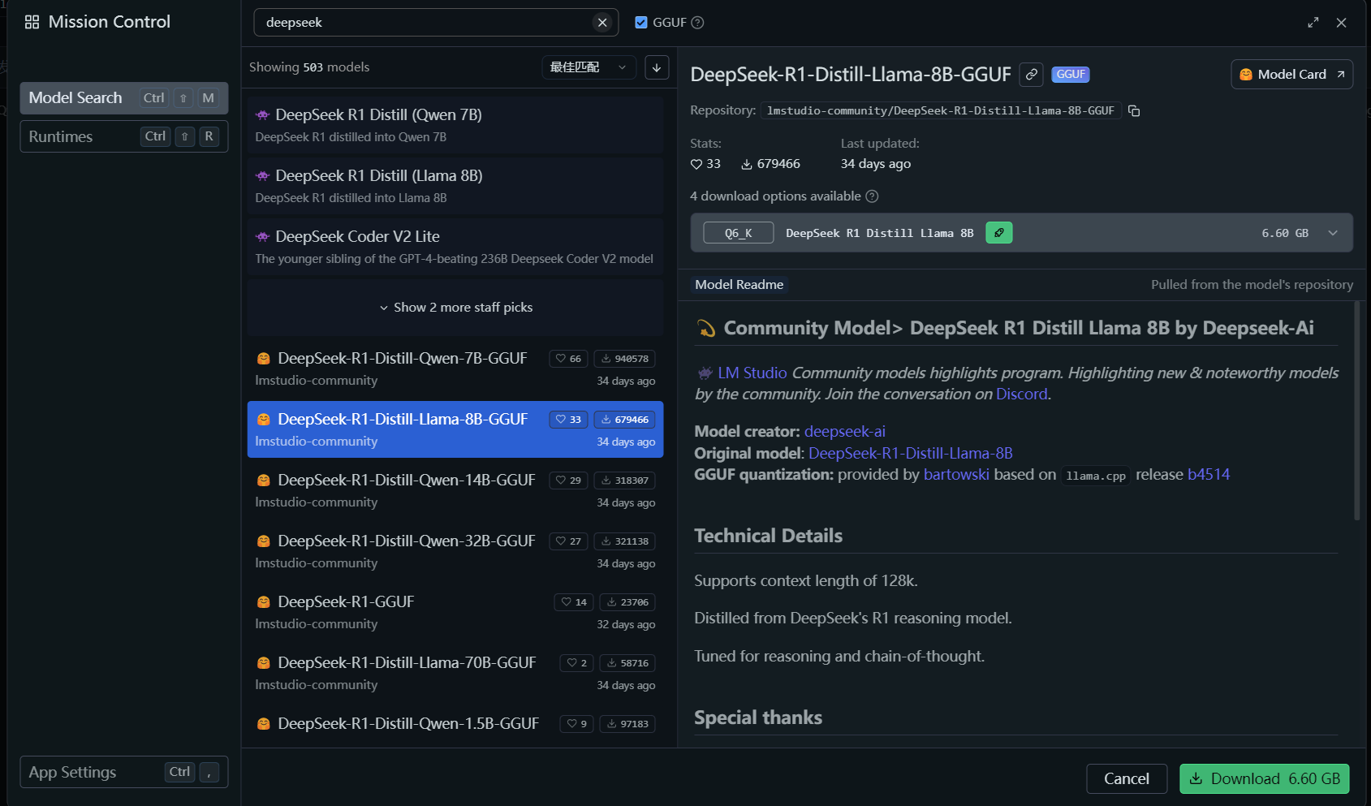Copy model link with chain icon

click(x=1031, y=75)
